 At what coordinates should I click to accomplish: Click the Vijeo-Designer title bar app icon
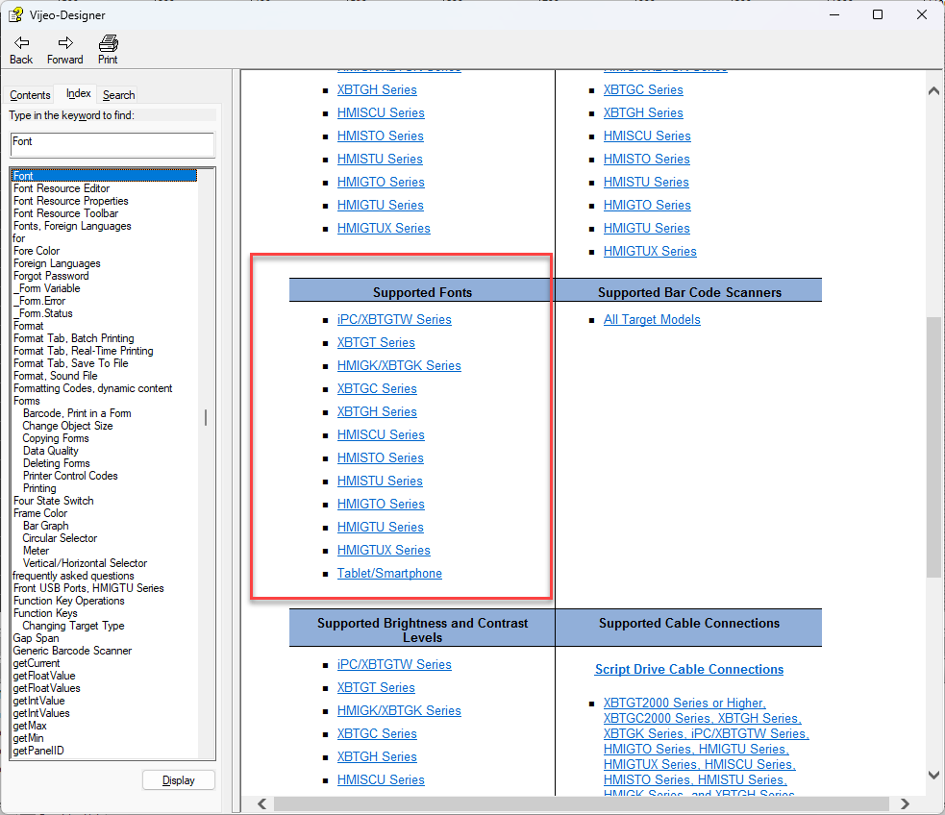click(x=15, y=14)
